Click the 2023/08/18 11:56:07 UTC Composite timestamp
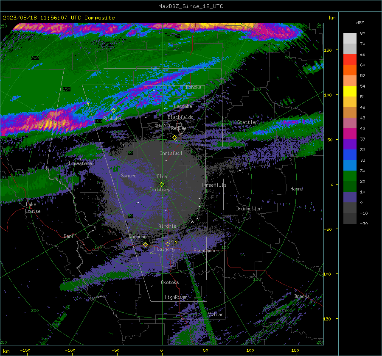Screen dimensions: 382x356 [59, 18]
